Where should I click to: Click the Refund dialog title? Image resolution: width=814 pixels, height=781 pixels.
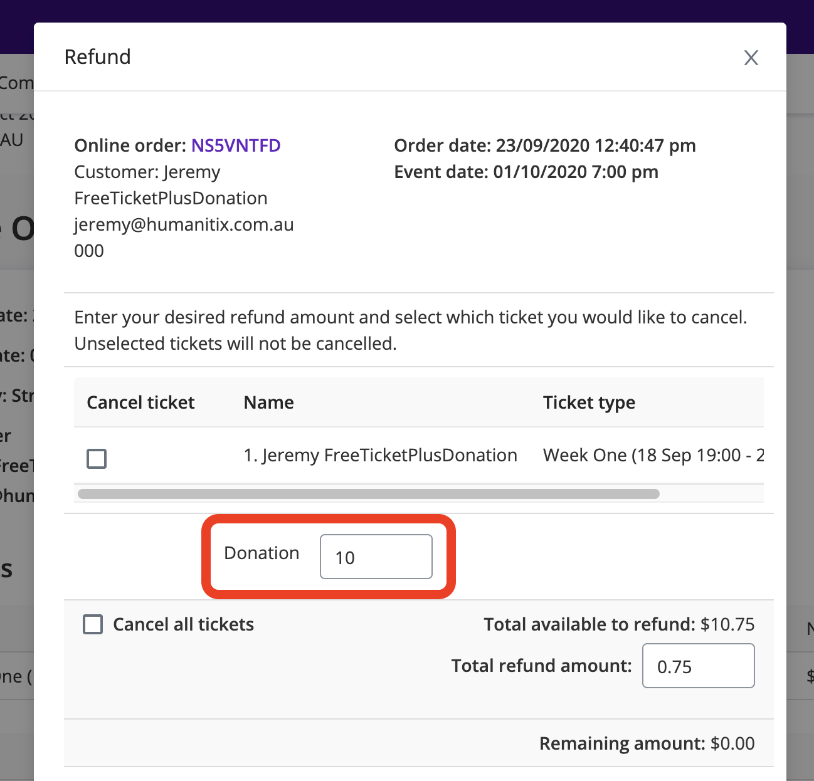click(98, 57)
